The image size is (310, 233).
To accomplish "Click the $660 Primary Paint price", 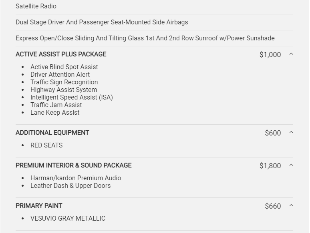I will pyautogui.click(x=273, y=206).
